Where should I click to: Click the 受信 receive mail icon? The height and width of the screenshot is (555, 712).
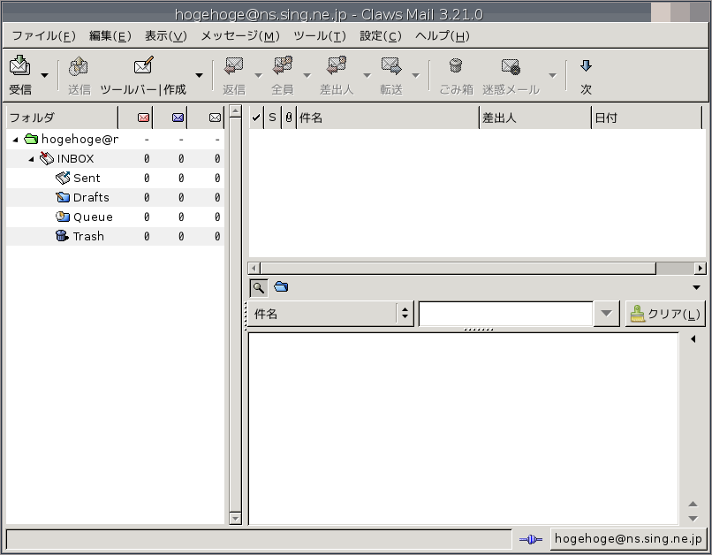coord(20,66)
